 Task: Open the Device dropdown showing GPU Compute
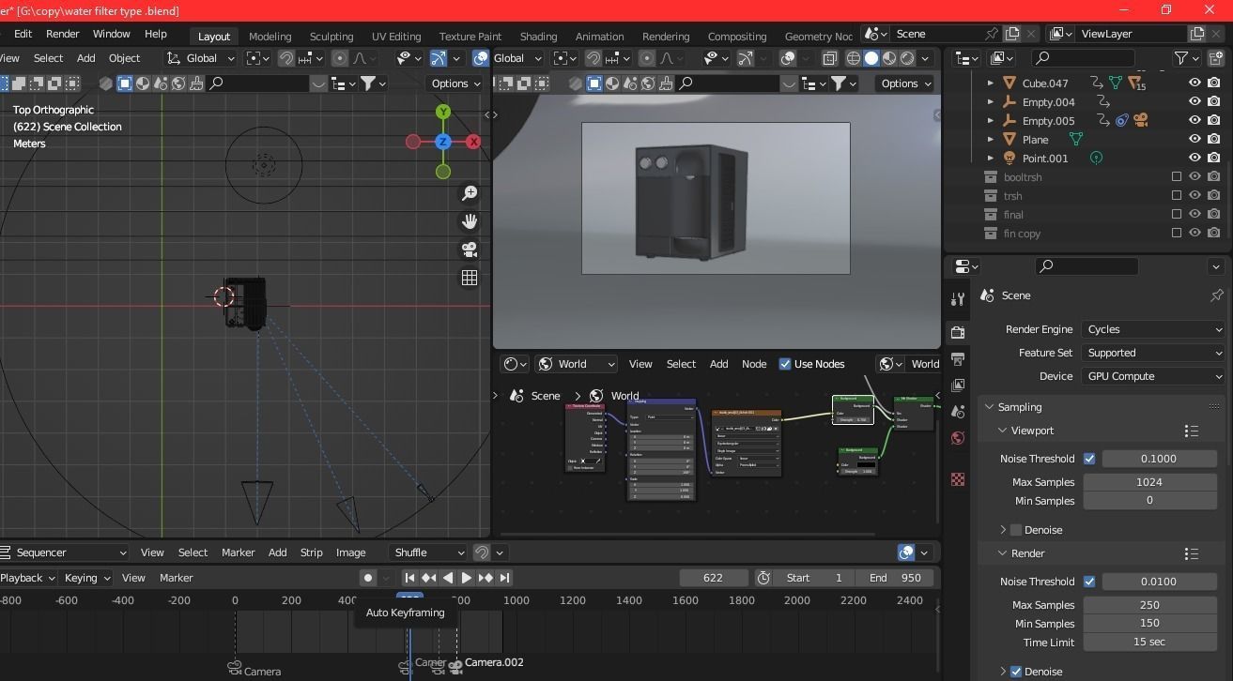pyautogui.click(x=1153, y=375)
